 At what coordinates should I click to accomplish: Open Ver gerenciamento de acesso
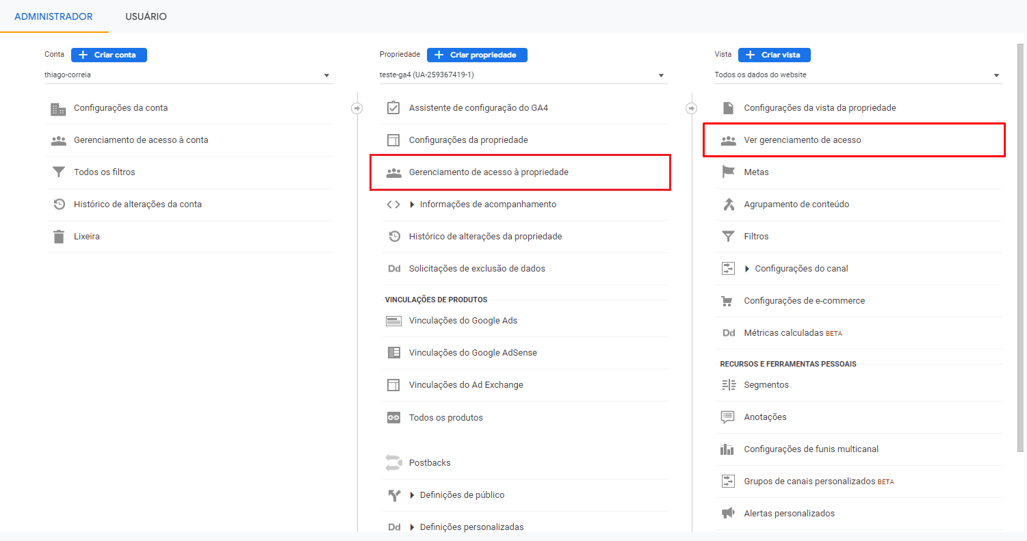click(803, 140)
